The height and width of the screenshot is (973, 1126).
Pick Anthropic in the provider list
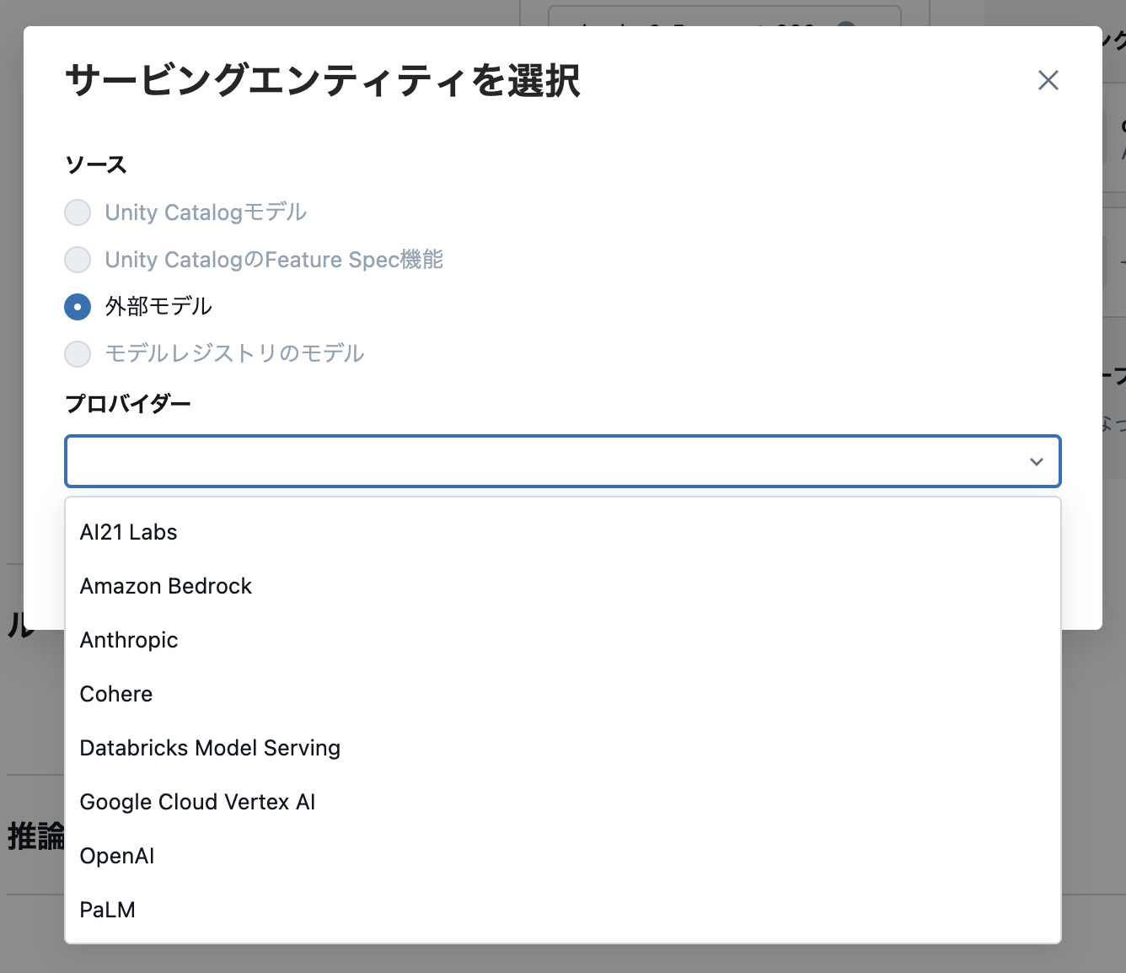(x=562, y=640)
